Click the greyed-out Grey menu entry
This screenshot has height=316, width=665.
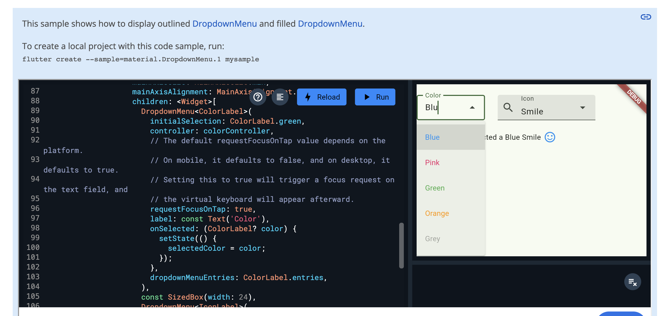click(x=432, y=239)
